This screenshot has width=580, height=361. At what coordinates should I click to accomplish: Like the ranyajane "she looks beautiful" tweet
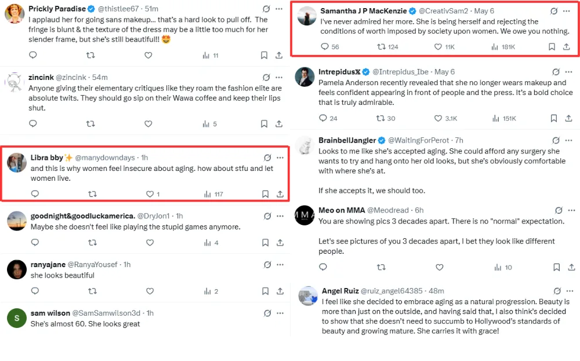click(148, 291)
